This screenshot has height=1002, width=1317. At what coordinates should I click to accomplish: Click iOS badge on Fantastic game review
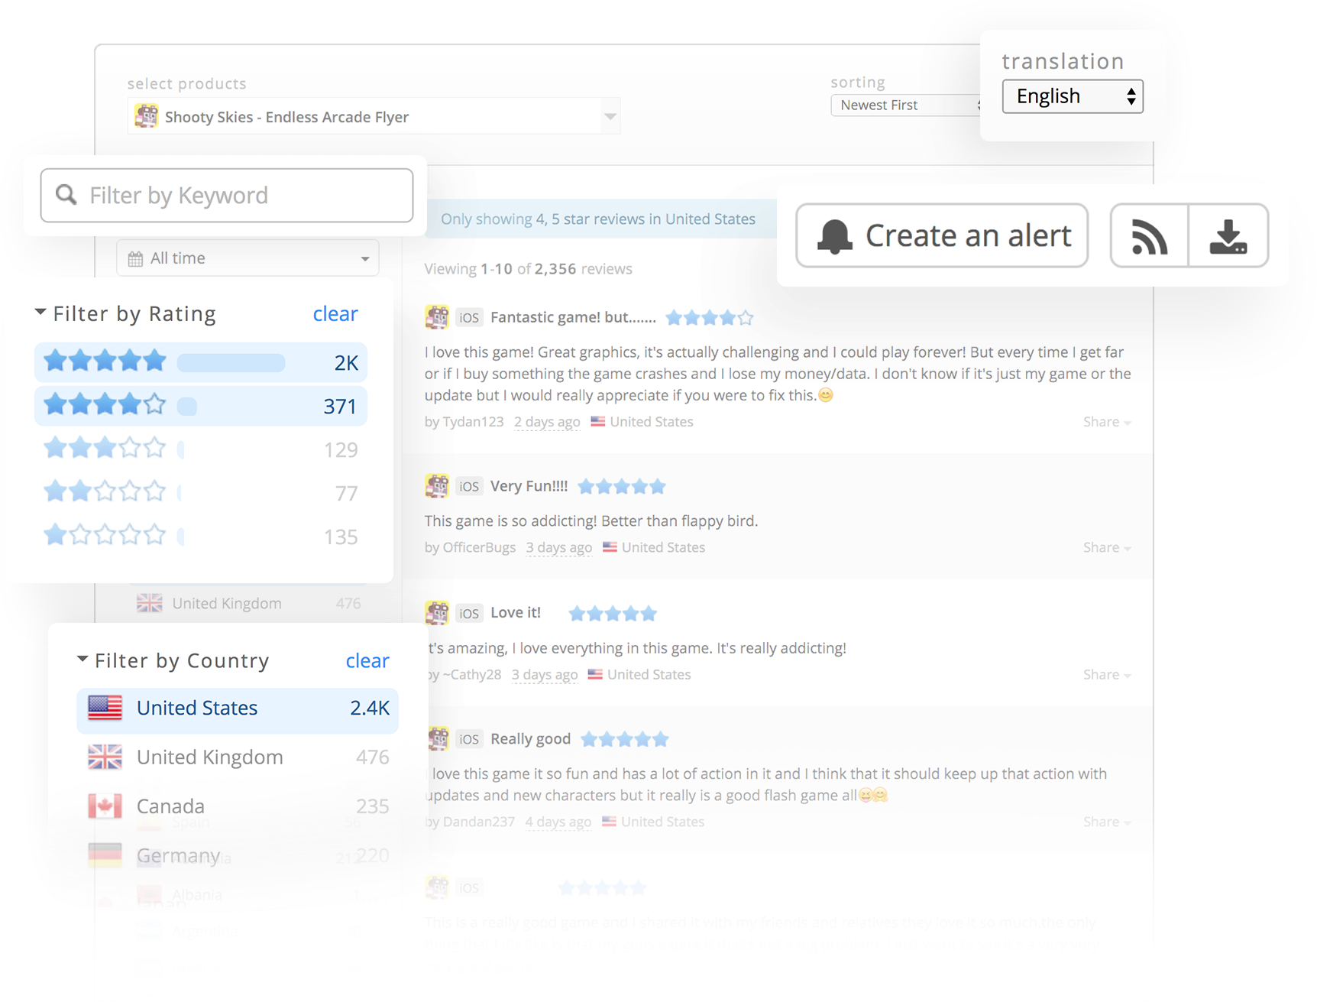point(469,317)
